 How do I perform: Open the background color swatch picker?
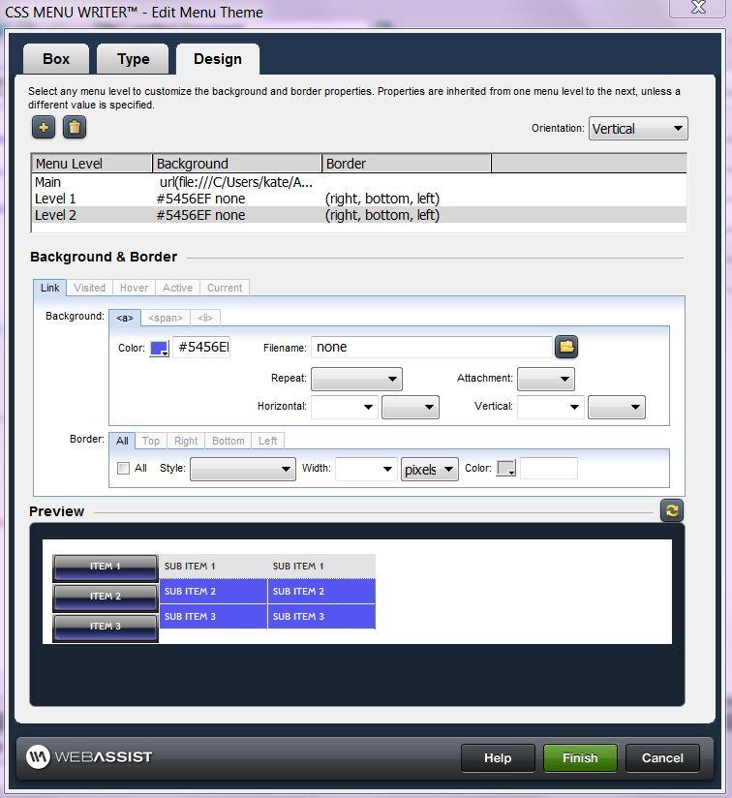tap(159, 349)
